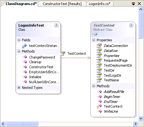This screenshot has width=144, height=127.
Task: Click the horizontal scrollbar right arrow
Action: coord(135,124)
